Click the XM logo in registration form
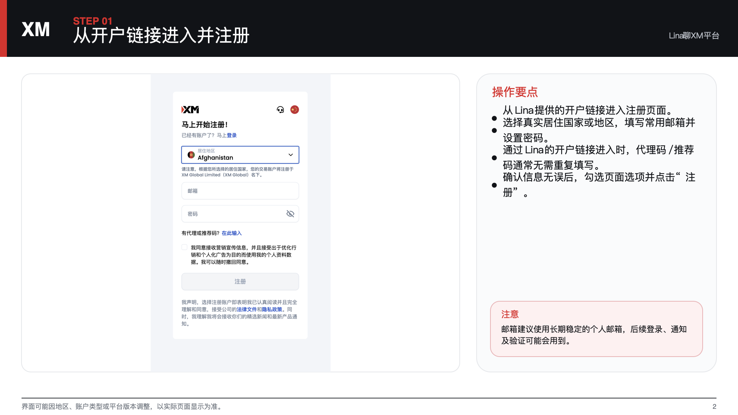 [x=190, y=110]
